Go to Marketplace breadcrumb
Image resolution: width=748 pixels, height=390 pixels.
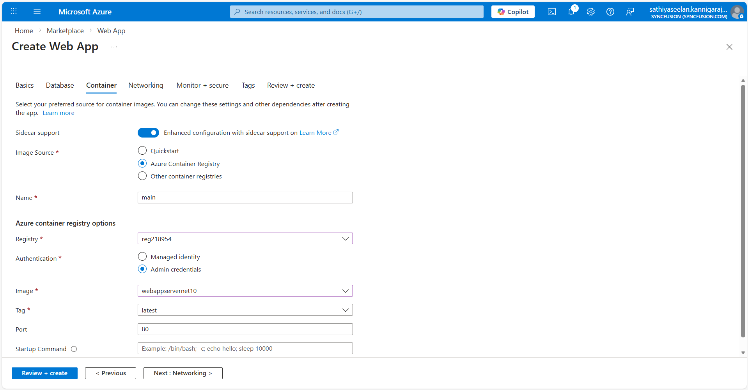tap(65, 31)
